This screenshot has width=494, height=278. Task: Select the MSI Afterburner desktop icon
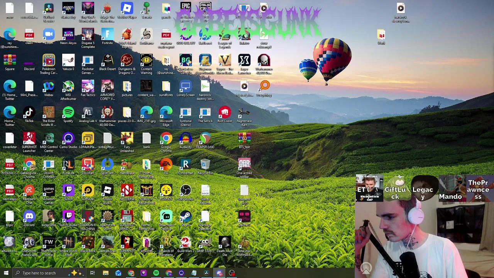(x=68, y=90)
